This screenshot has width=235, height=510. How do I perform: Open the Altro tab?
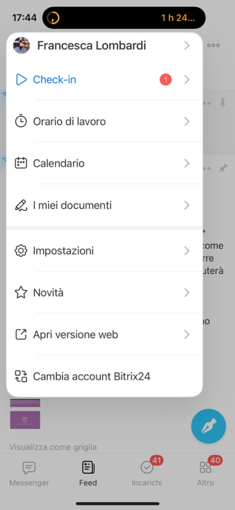pos(206,474)
